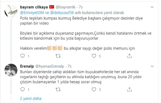161x103 pixels.
Task: Expand "2 yanıt daha" replies
Action: tap(31, 99)
